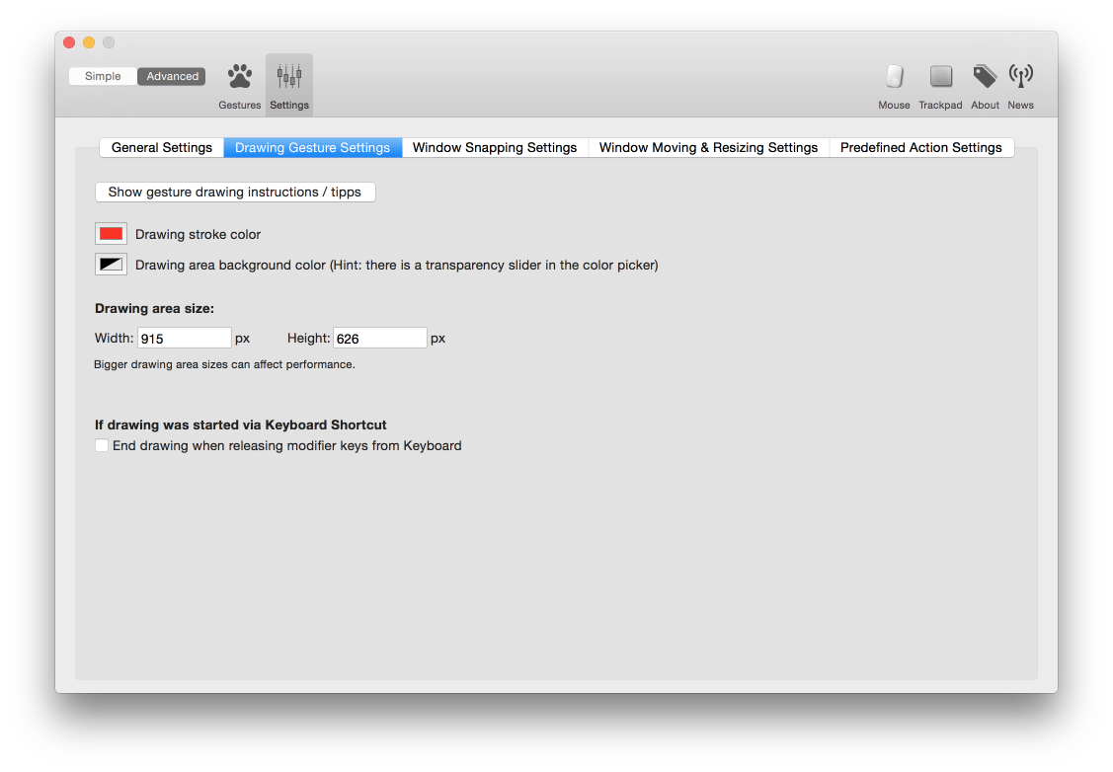Image resolution: width=1113 pixels, height=772 pixels.
Task: Open Predefined Action Settings tab
Action: [920, 147]
